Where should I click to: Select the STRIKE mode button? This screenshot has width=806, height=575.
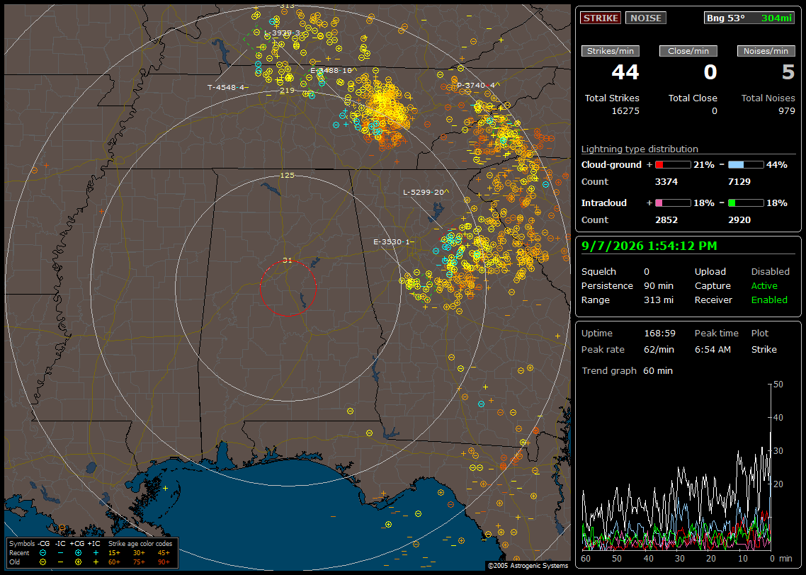point(601,18)
